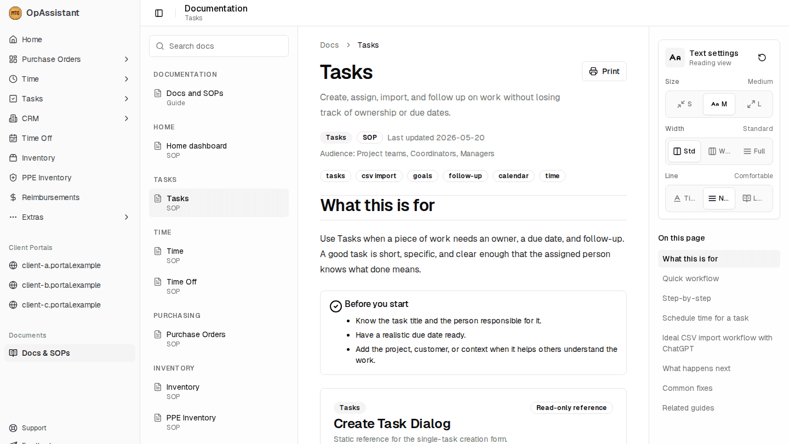Viewport: 789px width, 444px height.
Task: Jump to Schedule time for a task
Action: [719, 318]
